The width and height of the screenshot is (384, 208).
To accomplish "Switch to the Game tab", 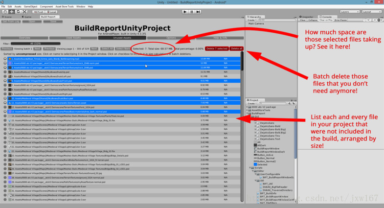I will pyautogui.click(x=27, y=17).
